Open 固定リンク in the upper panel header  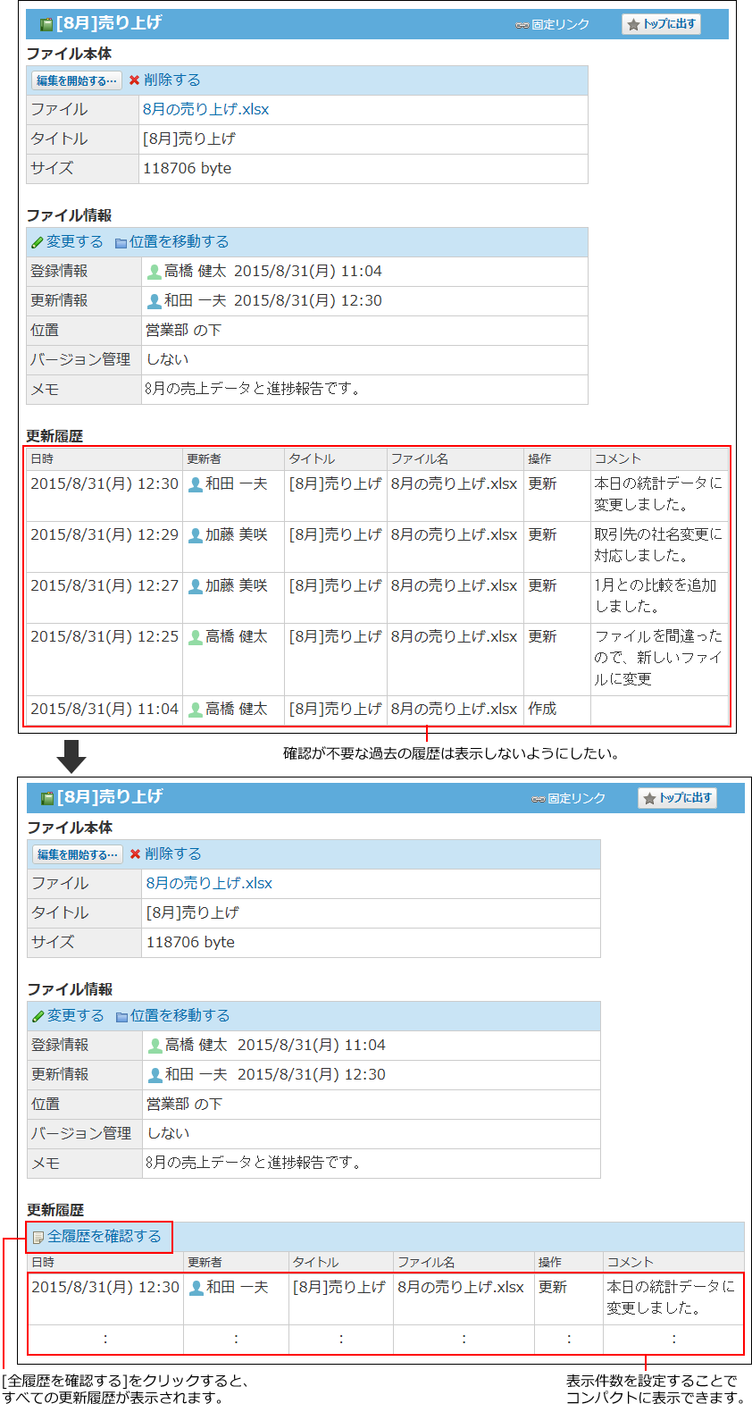click(553, 25)
